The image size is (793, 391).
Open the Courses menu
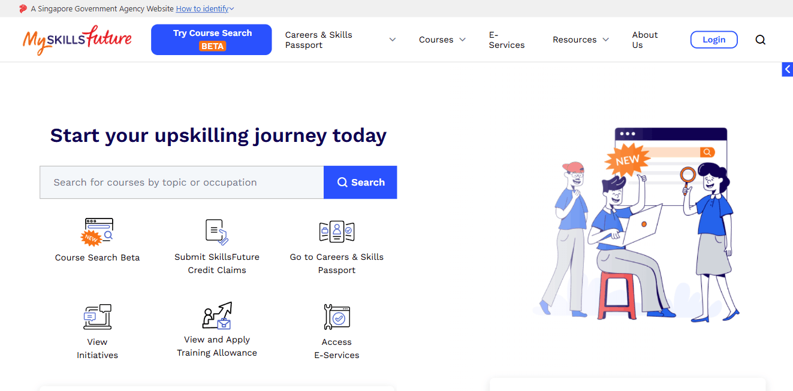coord(436,40)
